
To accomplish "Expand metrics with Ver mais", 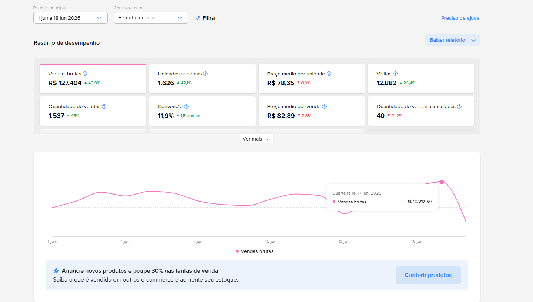I will point(257,139).
